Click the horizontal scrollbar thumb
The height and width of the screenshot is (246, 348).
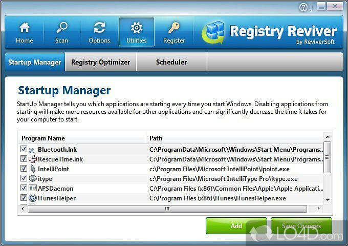click(x=167, y=209)
